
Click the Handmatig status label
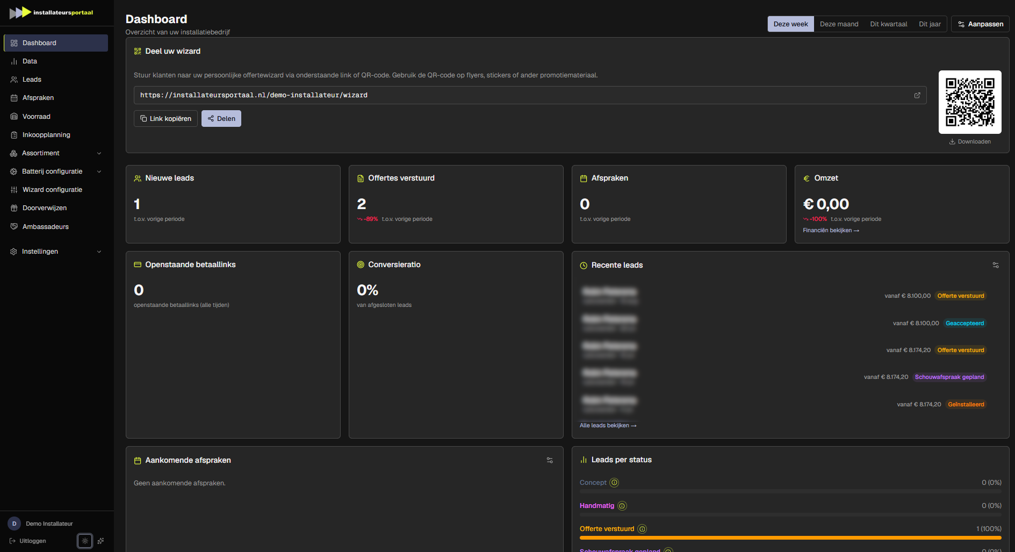pos(596,506)
